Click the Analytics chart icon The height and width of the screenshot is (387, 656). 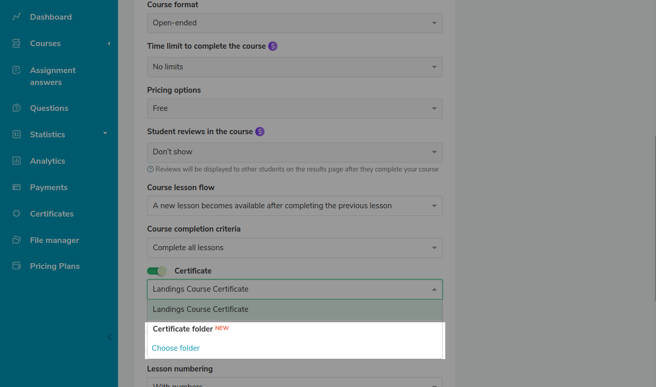17,161
